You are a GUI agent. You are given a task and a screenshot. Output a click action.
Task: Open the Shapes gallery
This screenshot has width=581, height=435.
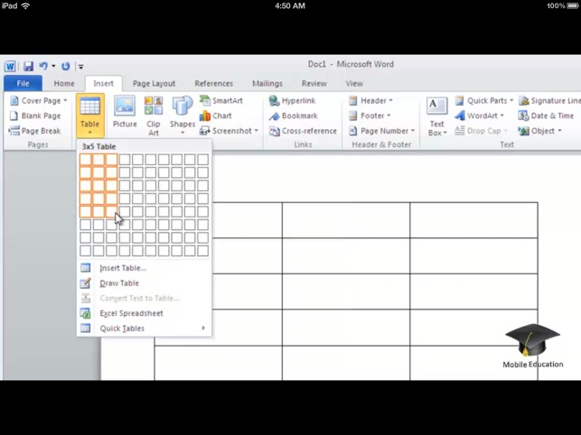click(183, 116)
